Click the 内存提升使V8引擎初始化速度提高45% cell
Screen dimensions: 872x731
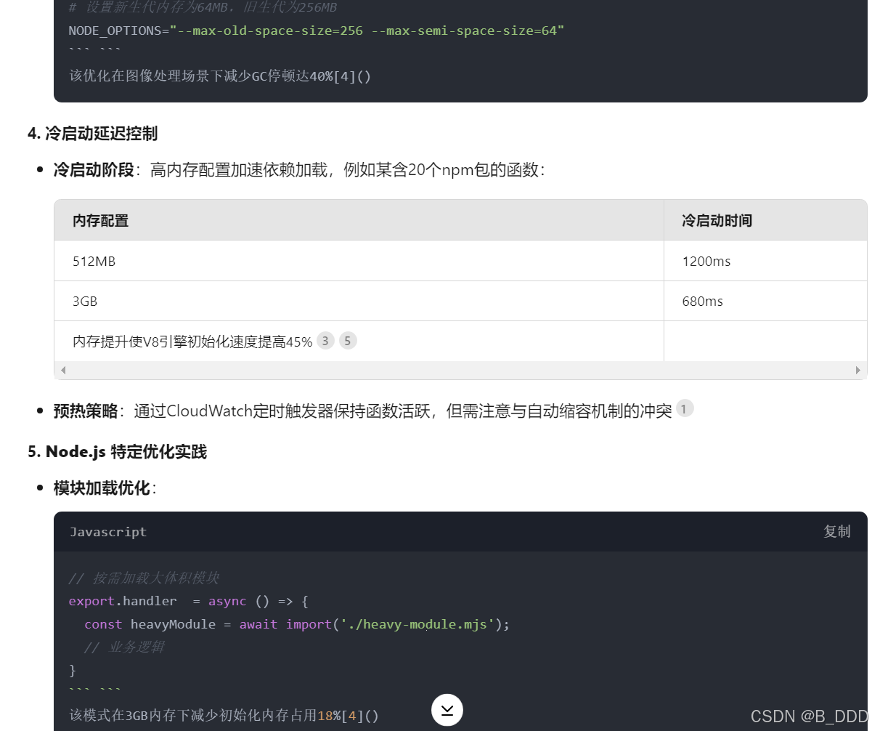pyautogui.click(x=359, y=342)
